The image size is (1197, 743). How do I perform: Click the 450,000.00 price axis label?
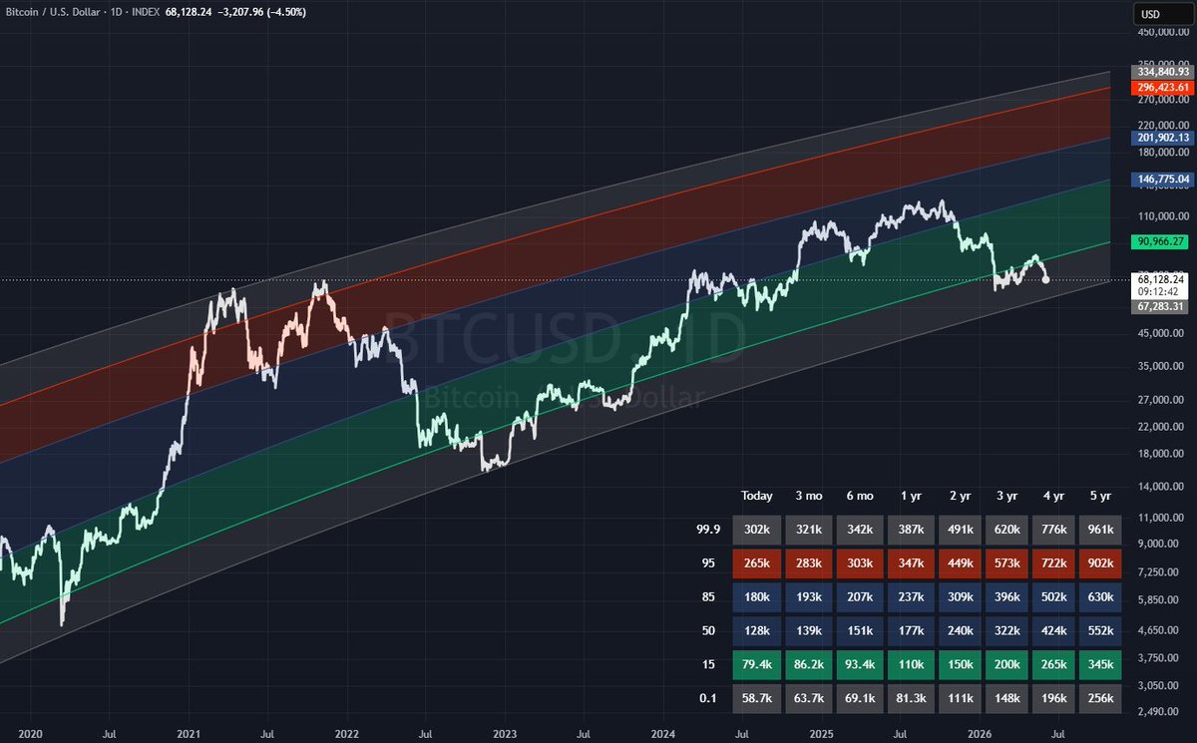(1163, 33)
